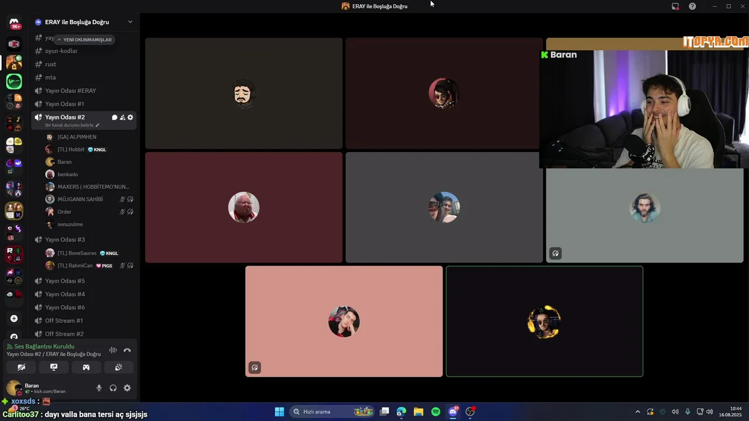Screen dimensions: 749x421
Task: Open Microsoft Edge from taskbar
Action: click(401, 412)
